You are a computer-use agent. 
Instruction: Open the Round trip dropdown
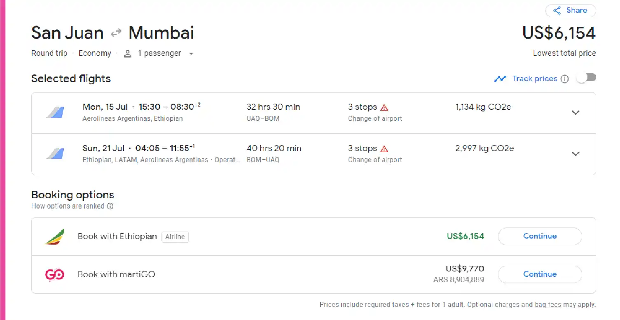tap(49, 53)
